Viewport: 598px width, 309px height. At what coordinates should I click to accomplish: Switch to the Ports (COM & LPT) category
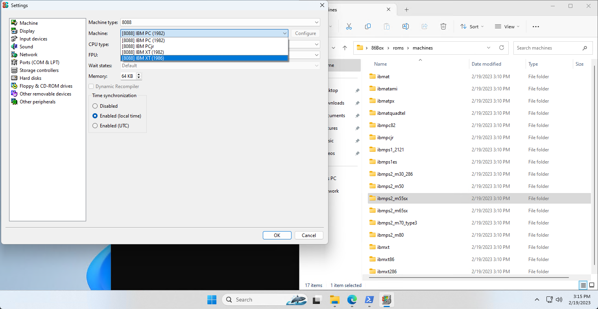pos(39,62)
